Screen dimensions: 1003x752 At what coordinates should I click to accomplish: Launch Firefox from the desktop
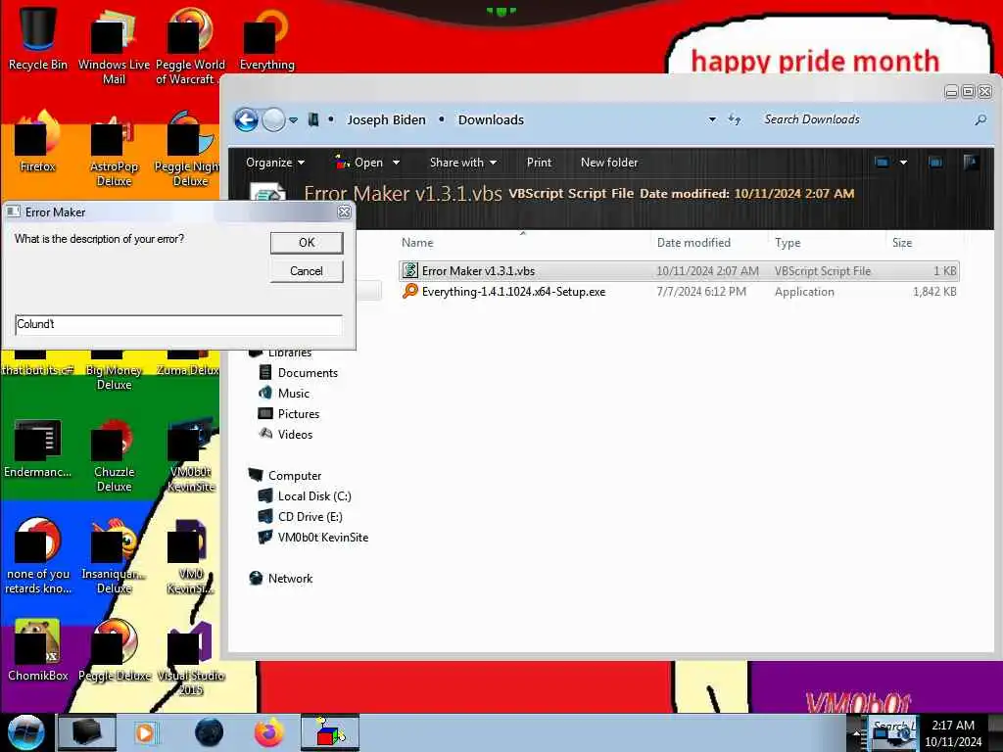pyautogui.click(x=38, y=139)
